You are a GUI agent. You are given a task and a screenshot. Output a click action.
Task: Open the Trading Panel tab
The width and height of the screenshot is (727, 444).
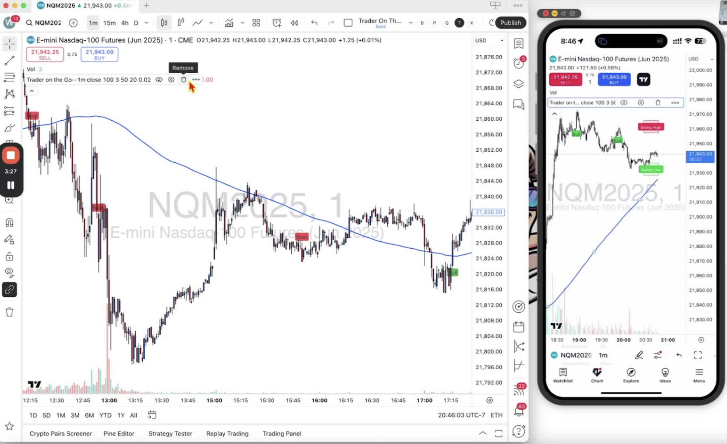tap(282, 434)
